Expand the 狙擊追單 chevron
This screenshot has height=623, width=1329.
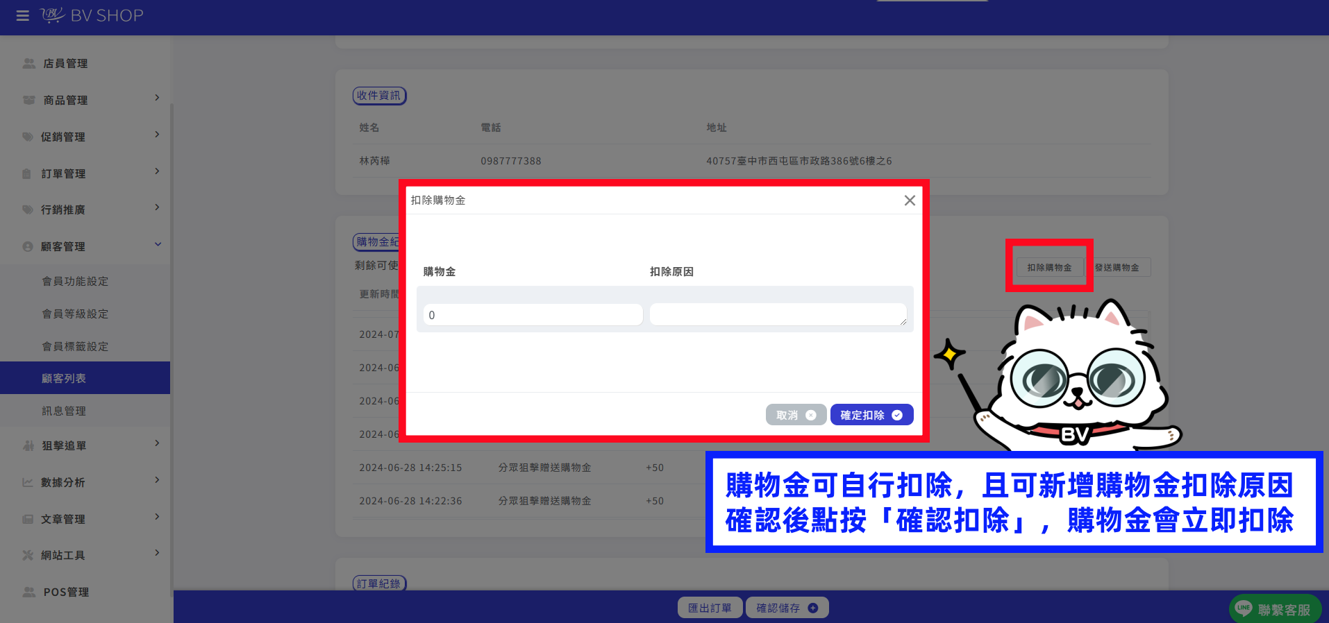157,443
